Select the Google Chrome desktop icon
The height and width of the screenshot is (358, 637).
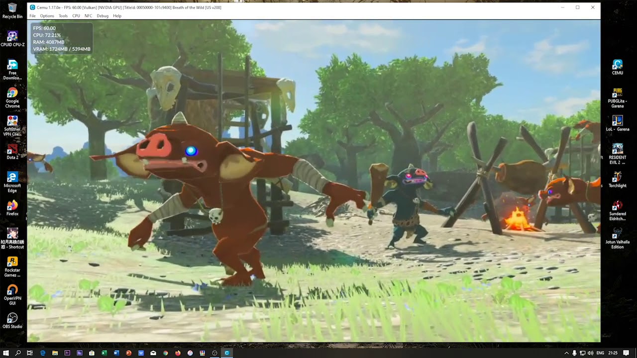point(12,98)
